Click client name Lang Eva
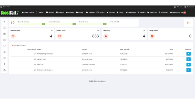 click(40, 65)
